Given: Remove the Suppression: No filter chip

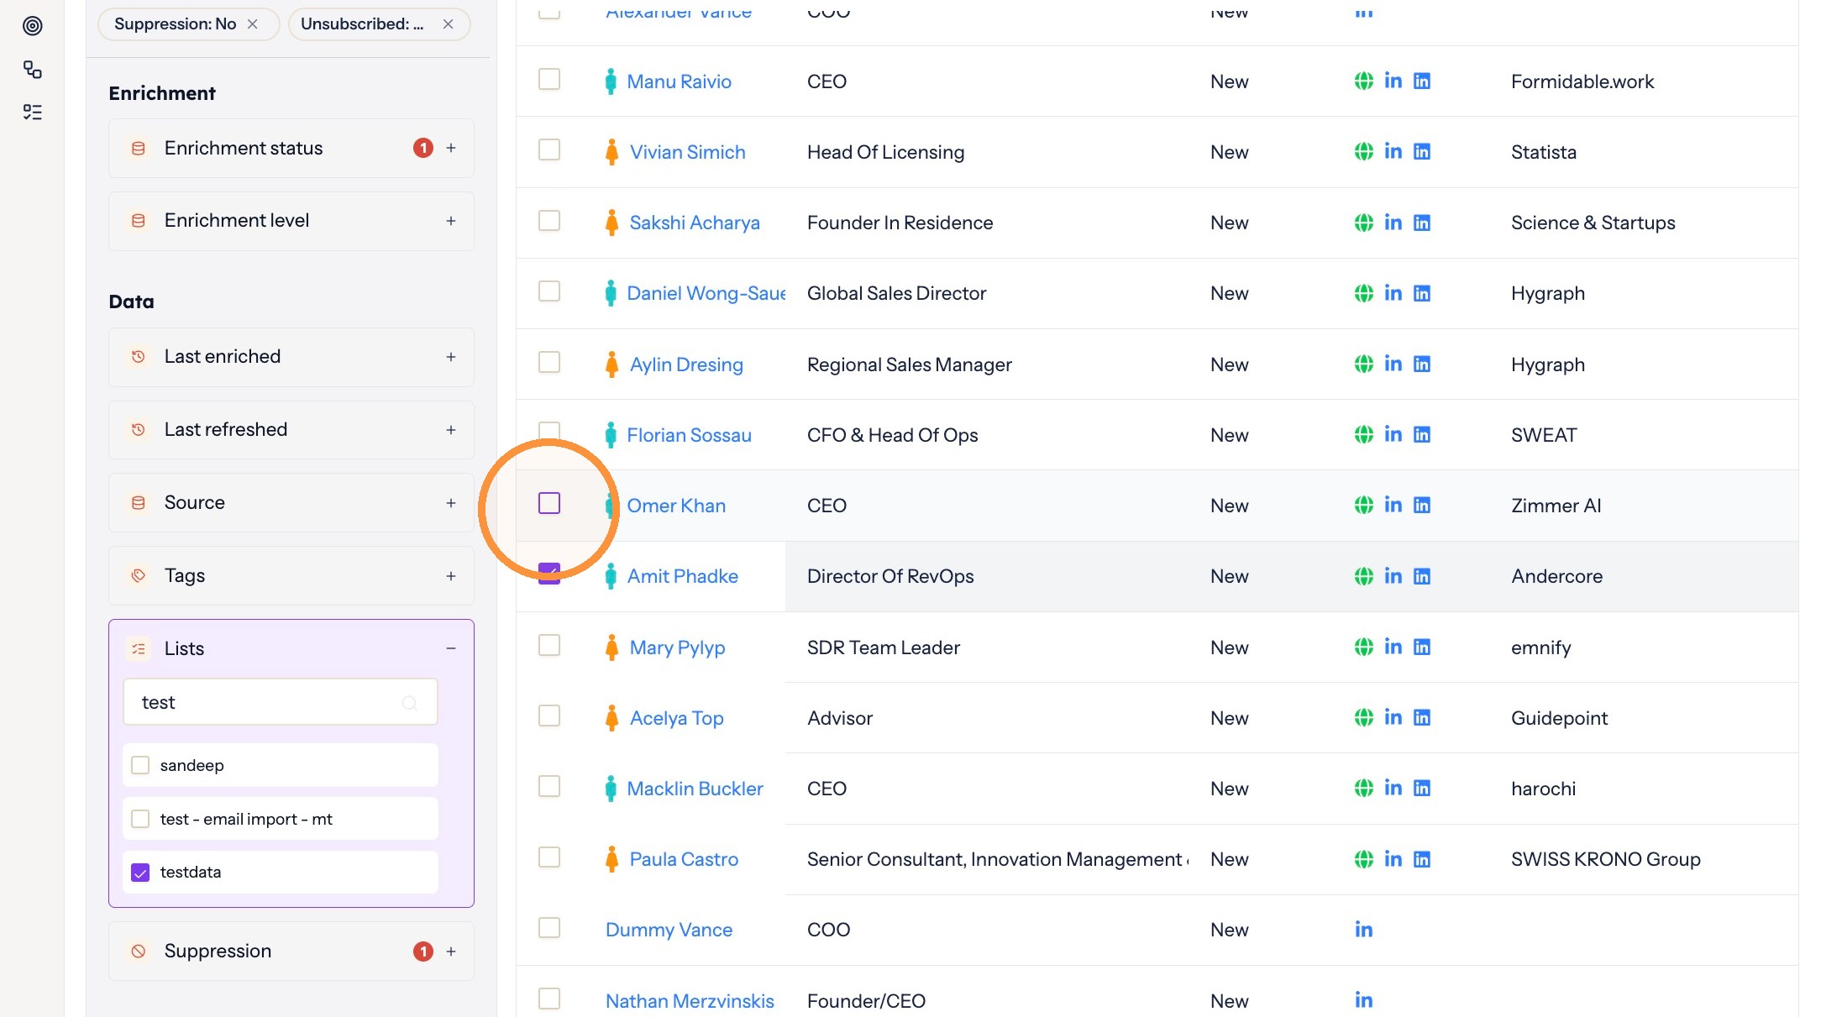Looking at the screenshot, I should (252, 24).
